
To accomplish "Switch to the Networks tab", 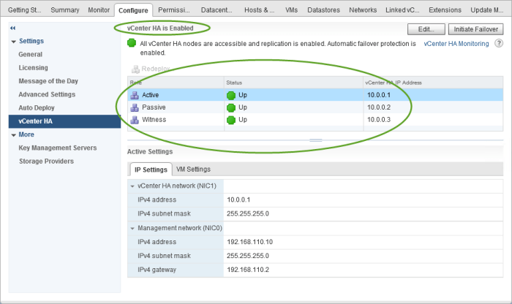I will click(363, 10).
